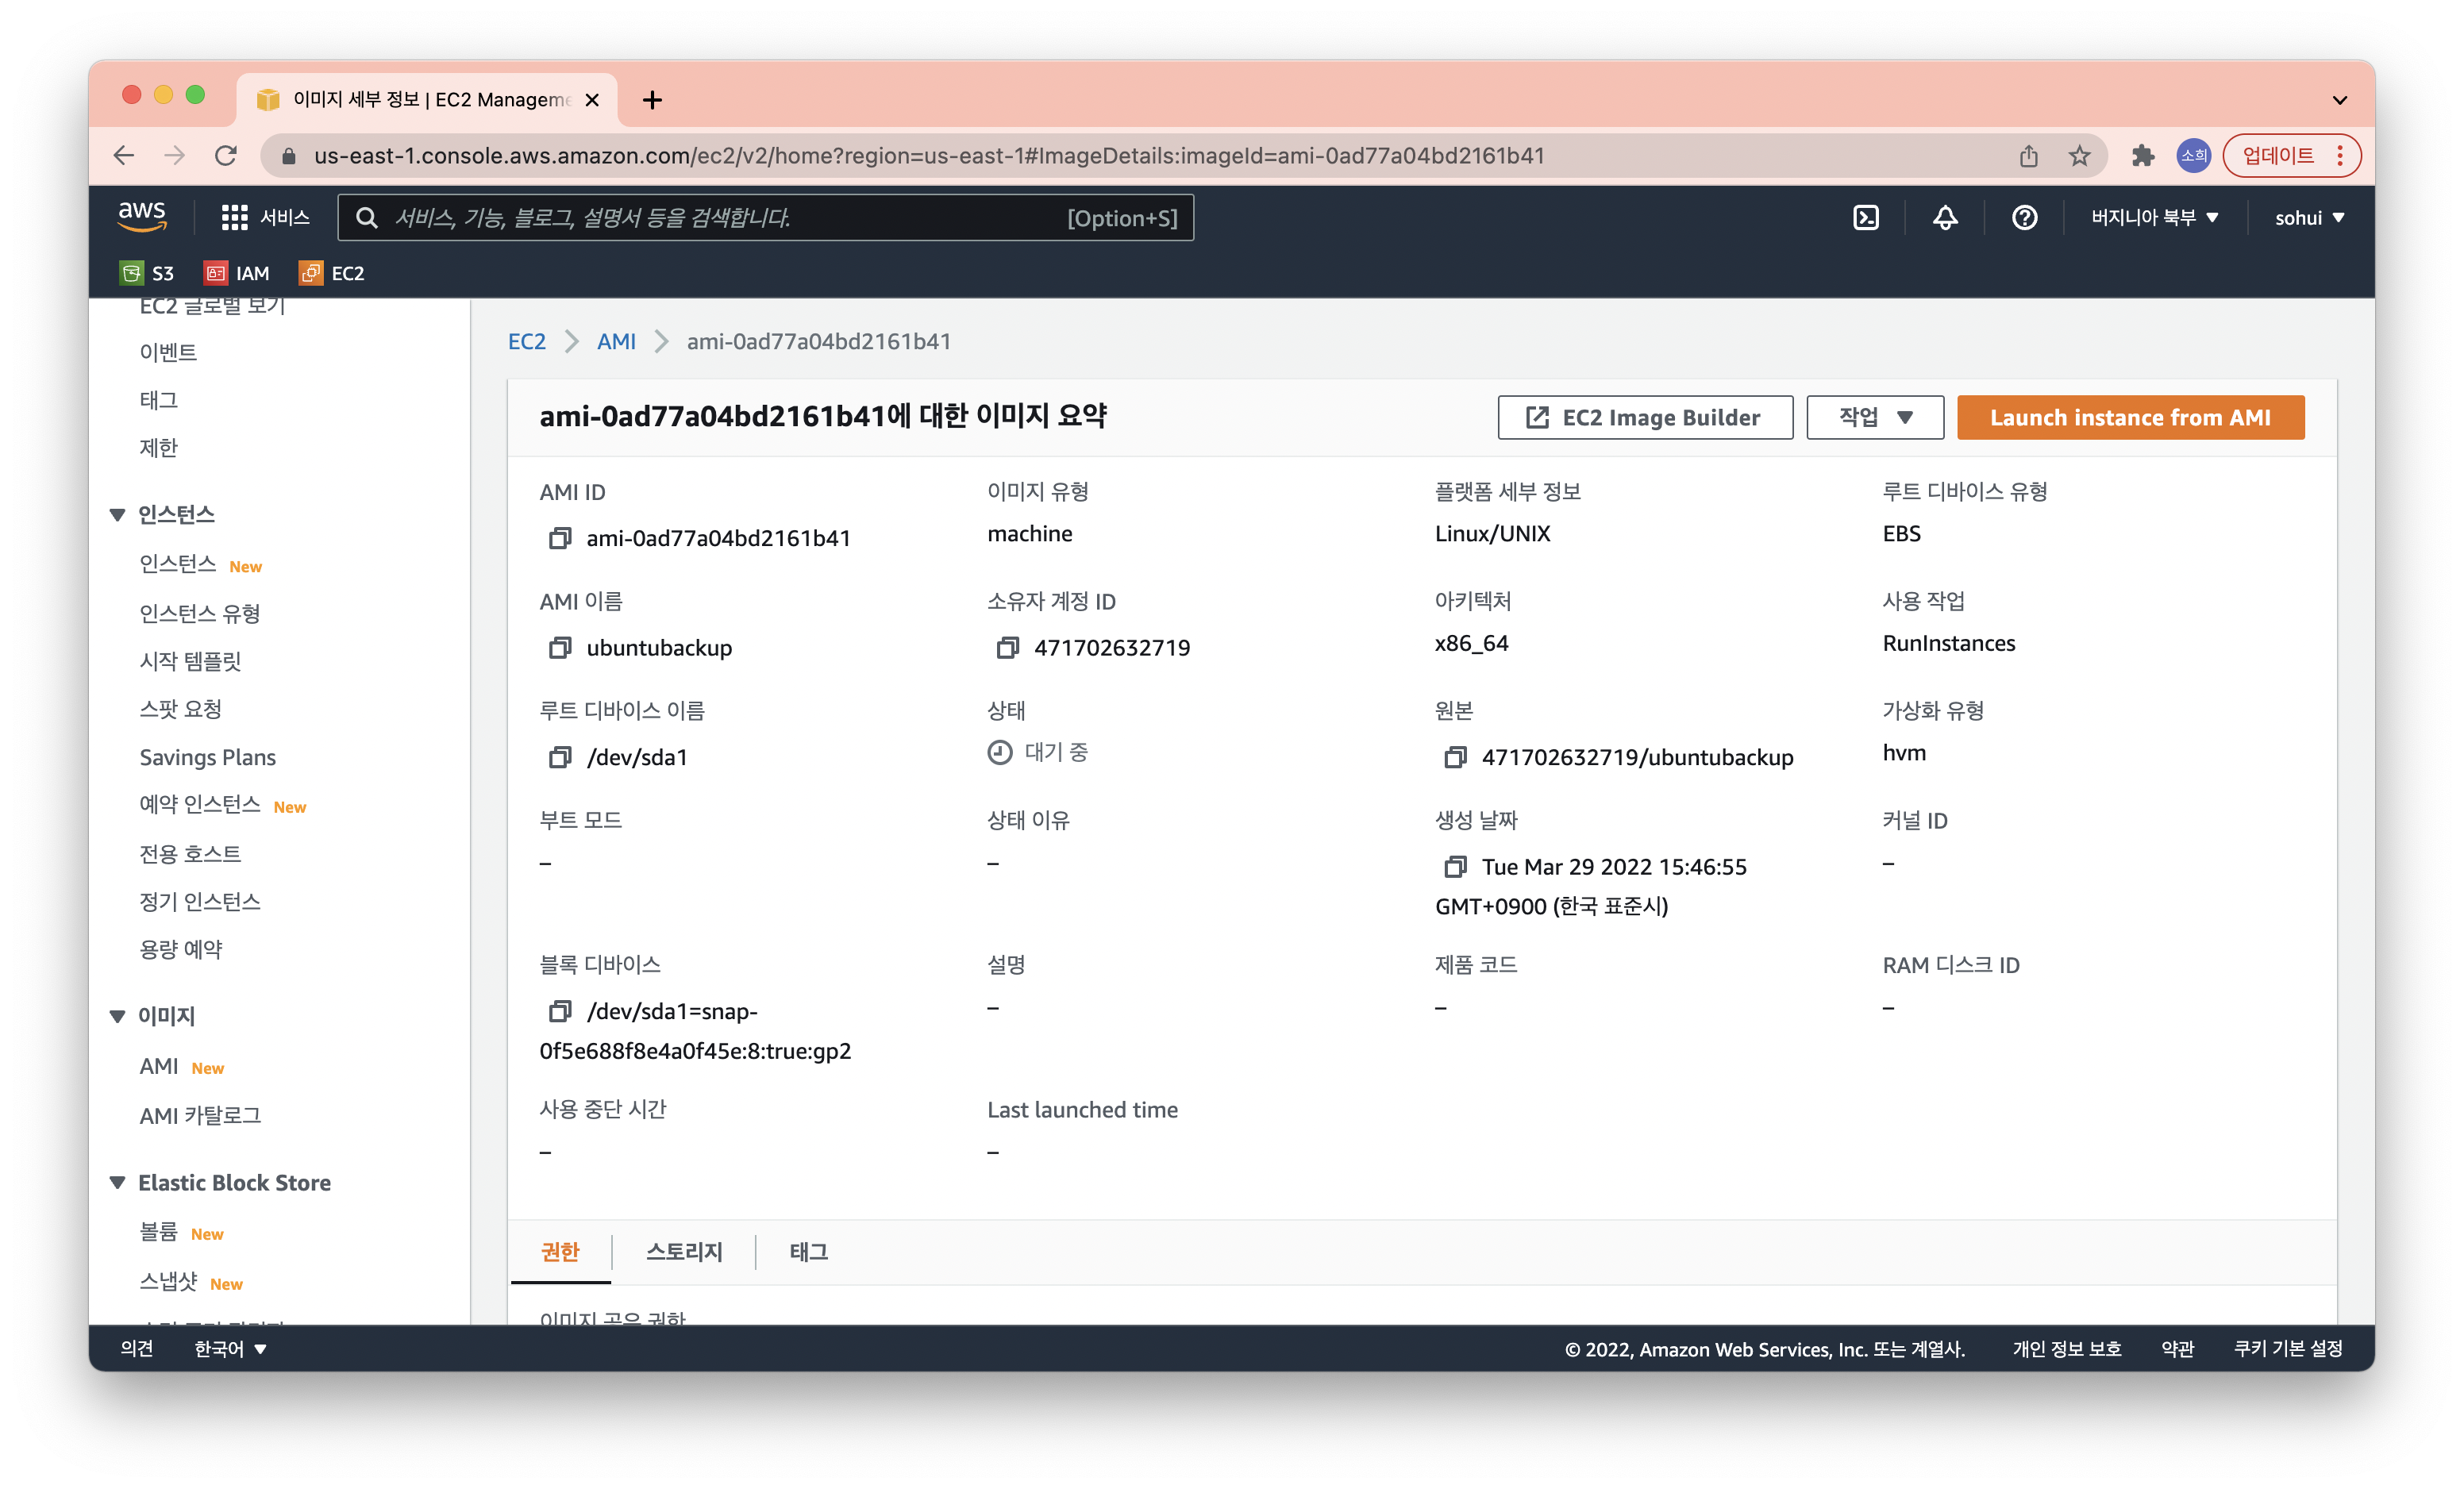This screenshot has width=2464, height=1489.
Task: Go to AMI in the breadcrumb
Action: point(616,341)
